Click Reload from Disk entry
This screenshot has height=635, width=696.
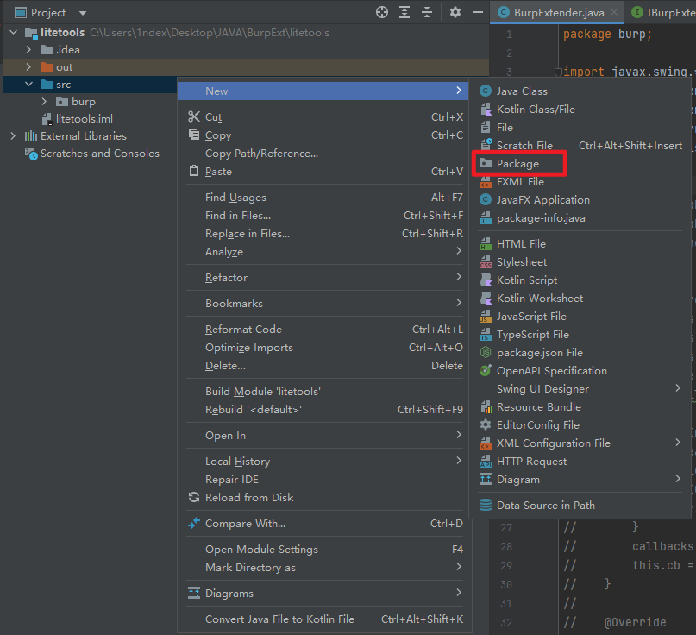[325, 498]
